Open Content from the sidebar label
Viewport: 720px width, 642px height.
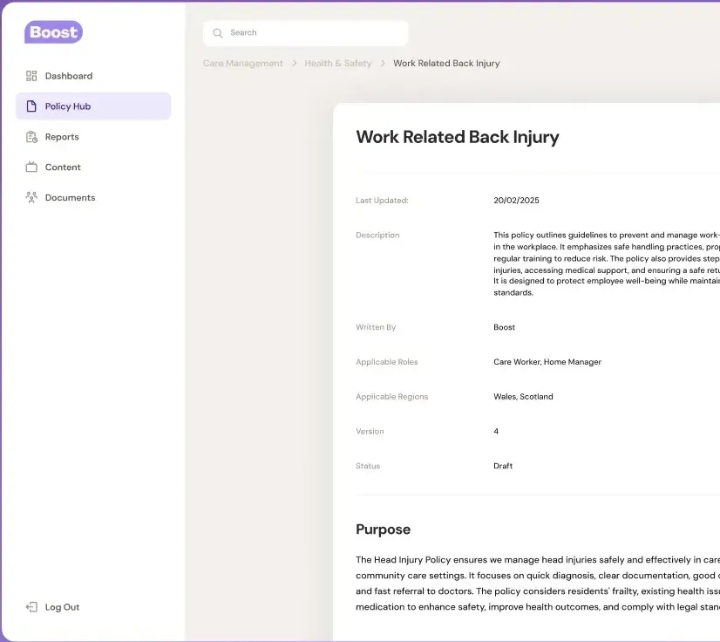63,167
